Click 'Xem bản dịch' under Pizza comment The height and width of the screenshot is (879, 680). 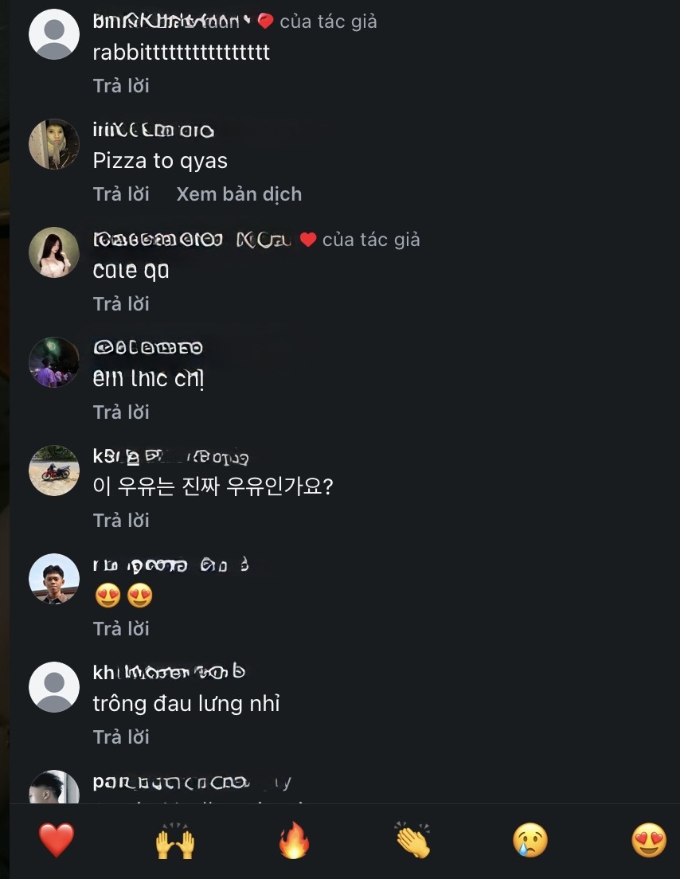point(239,194)
